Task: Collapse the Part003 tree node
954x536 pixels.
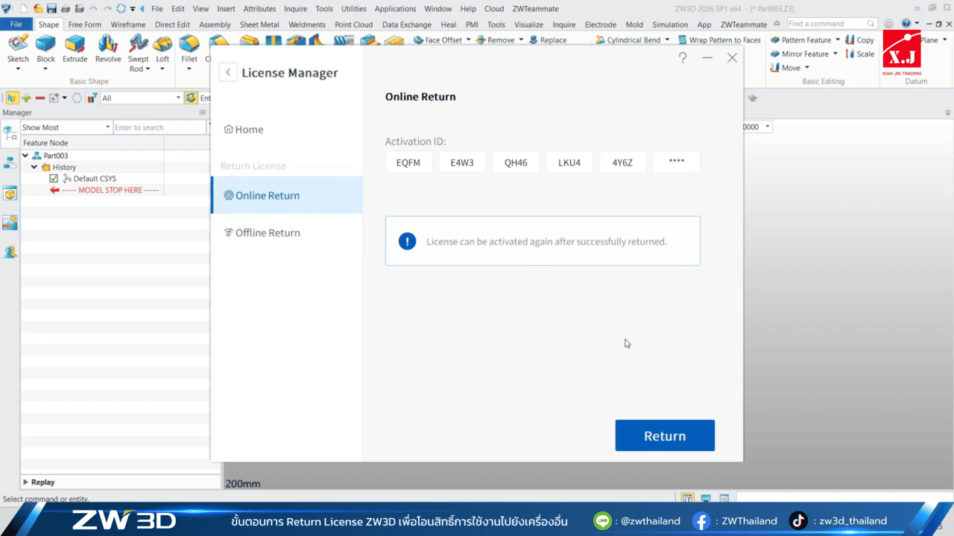Action: [26, 156]
